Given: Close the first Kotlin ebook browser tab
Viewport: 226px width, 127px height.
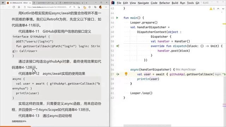Looking at the screenshot, I should [30, 3].
